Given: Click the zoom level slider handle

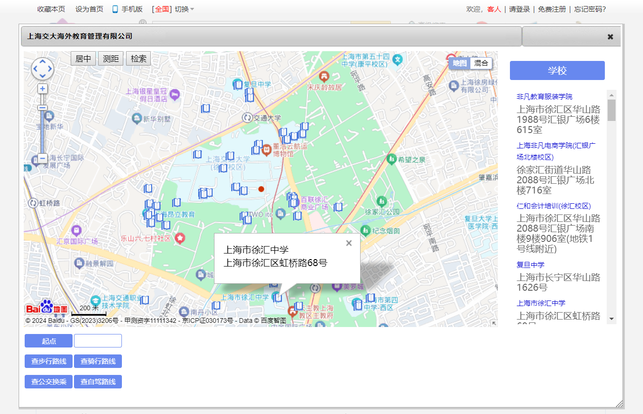Looking at the screenshot, I should (x=42, y=108).
